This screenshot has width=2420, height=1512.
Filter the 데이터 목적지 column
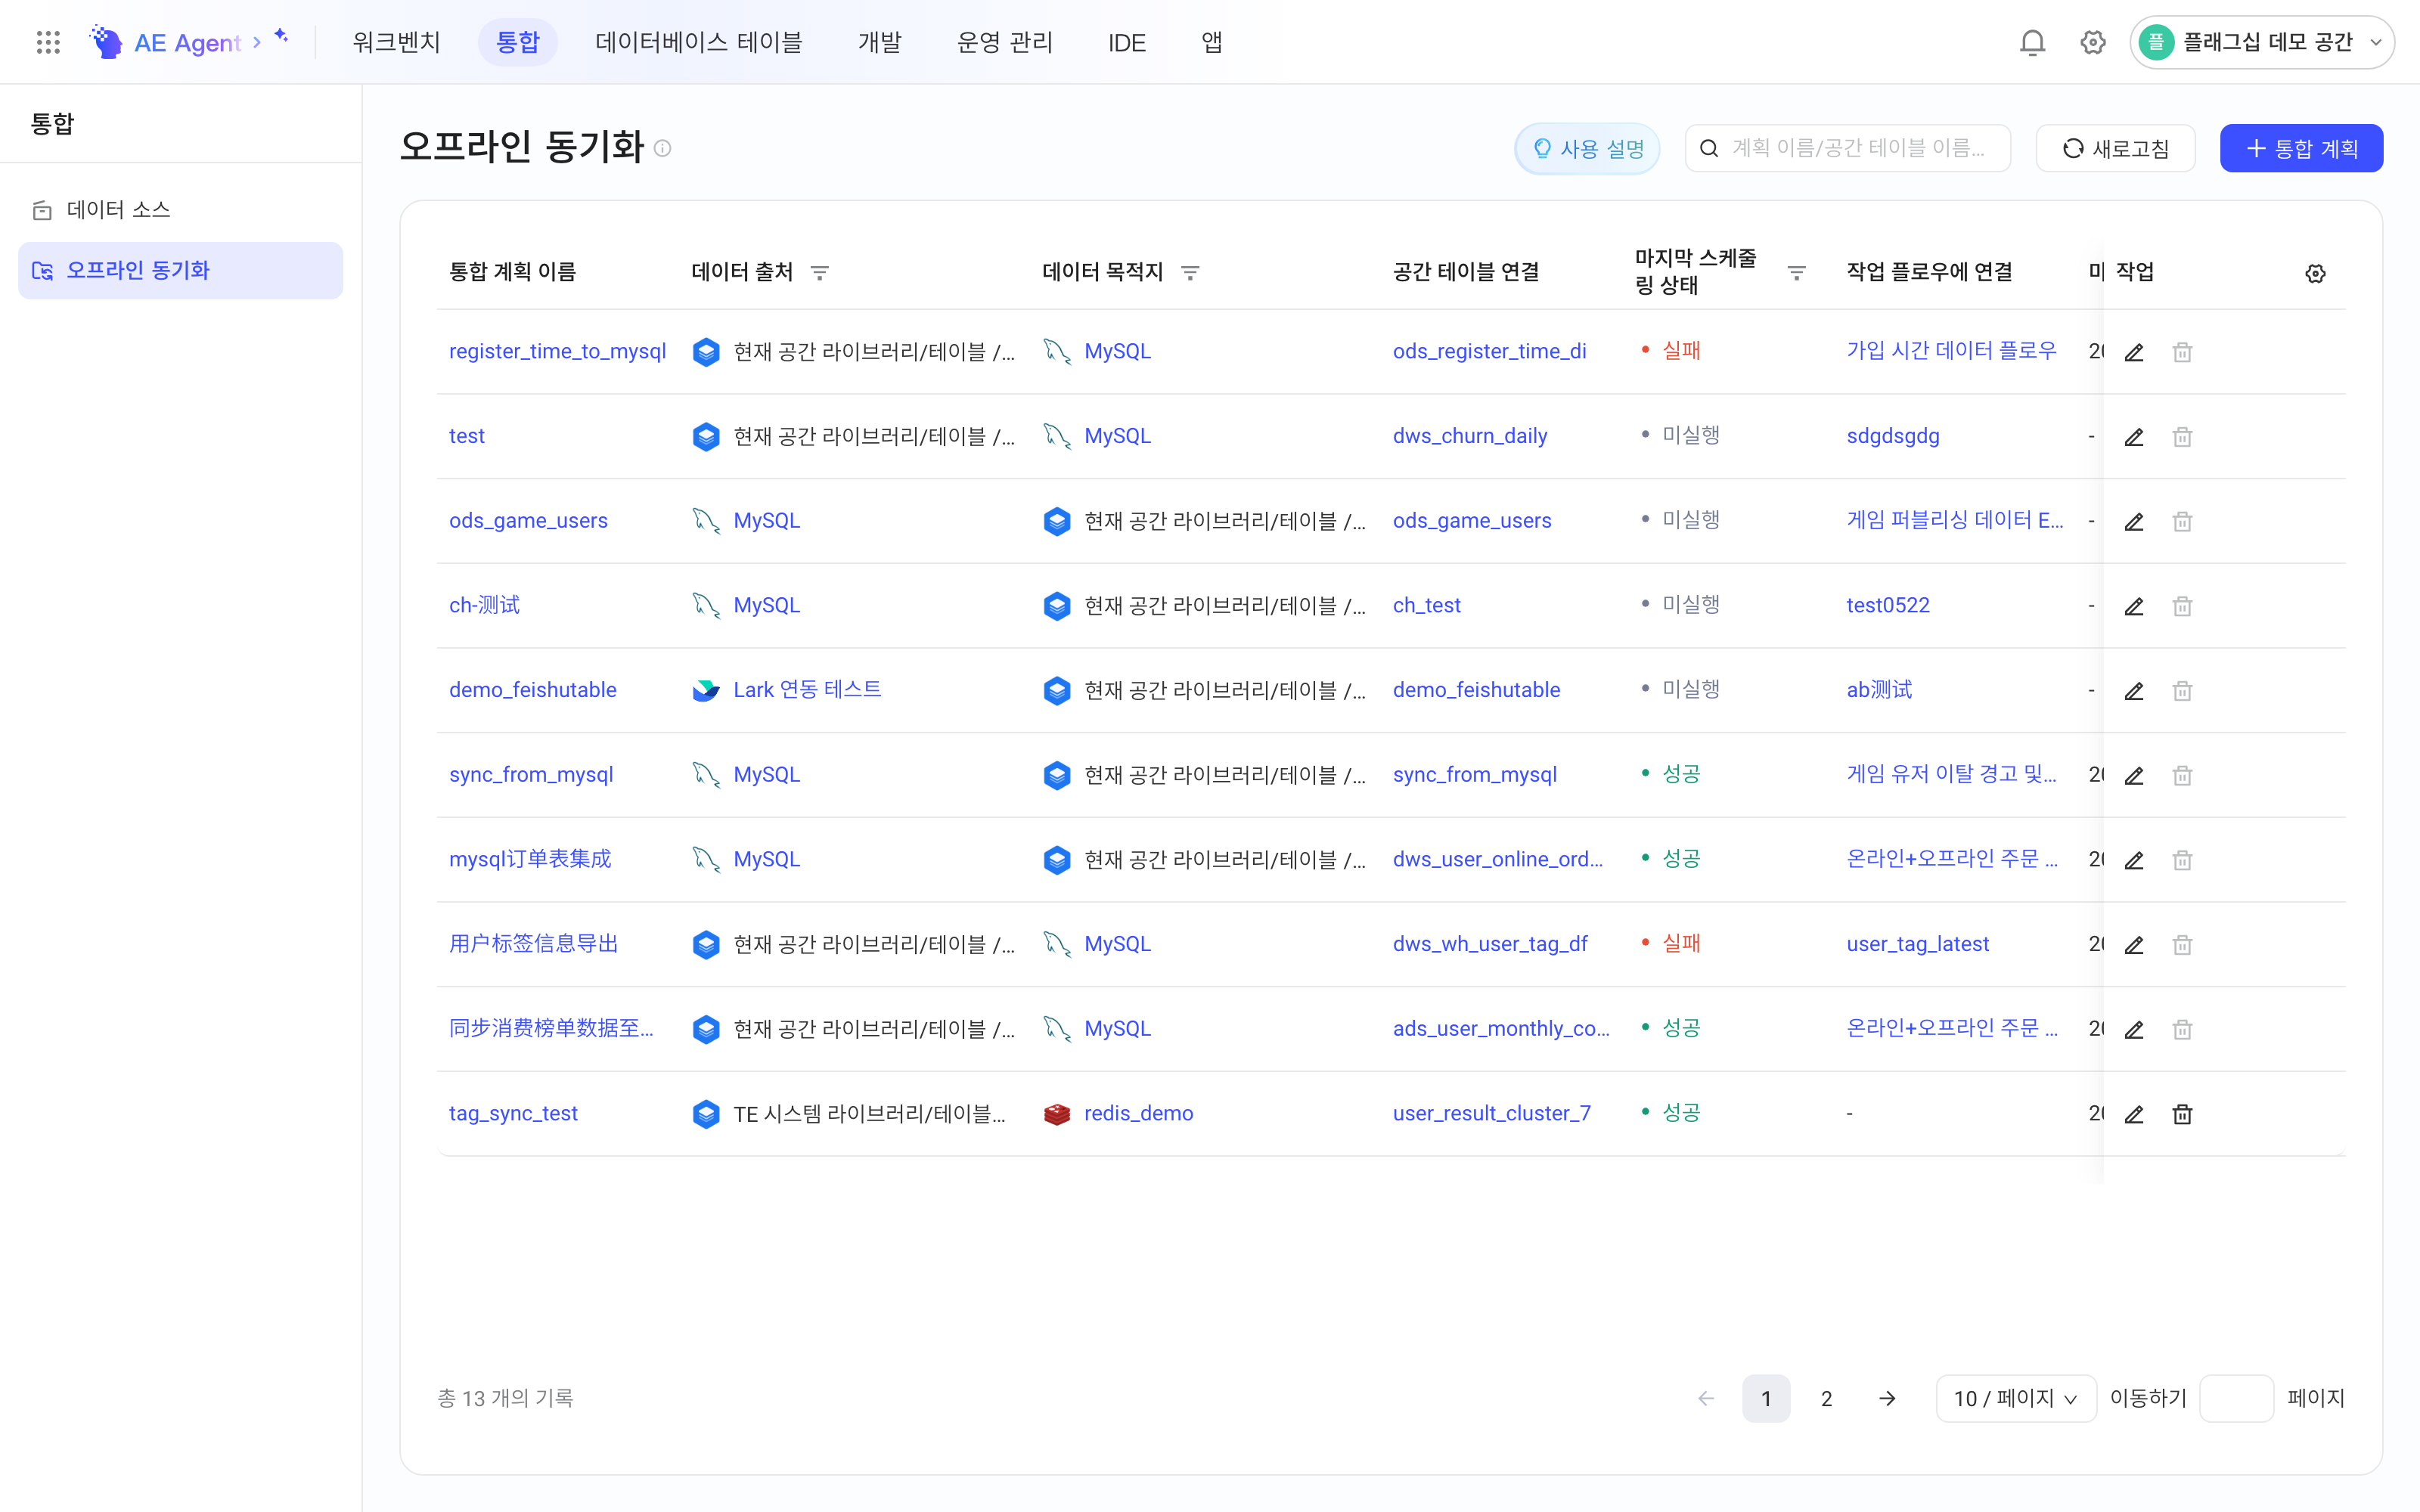tap(1190, 273)
